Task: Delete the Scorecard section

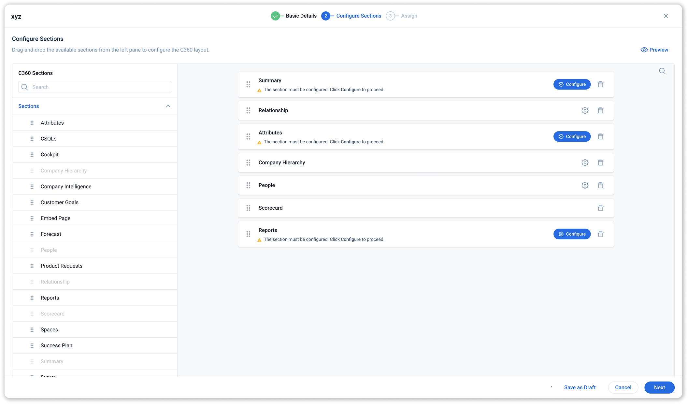Action: click(x=600, y=208)
